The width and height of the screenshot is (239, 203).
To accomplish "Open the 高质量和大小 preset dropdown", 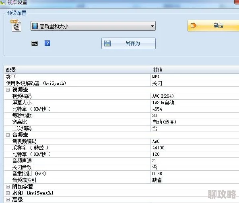I will [93, 26].
